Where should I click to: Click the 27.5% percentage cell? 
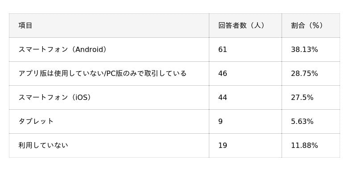302,97
